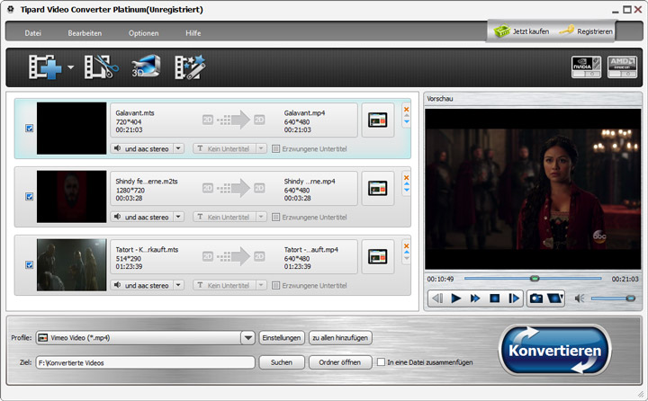Expand the Add File dropdown arrow
The height and width of the screenshot is (401, 648).
(x=71, y=67)
